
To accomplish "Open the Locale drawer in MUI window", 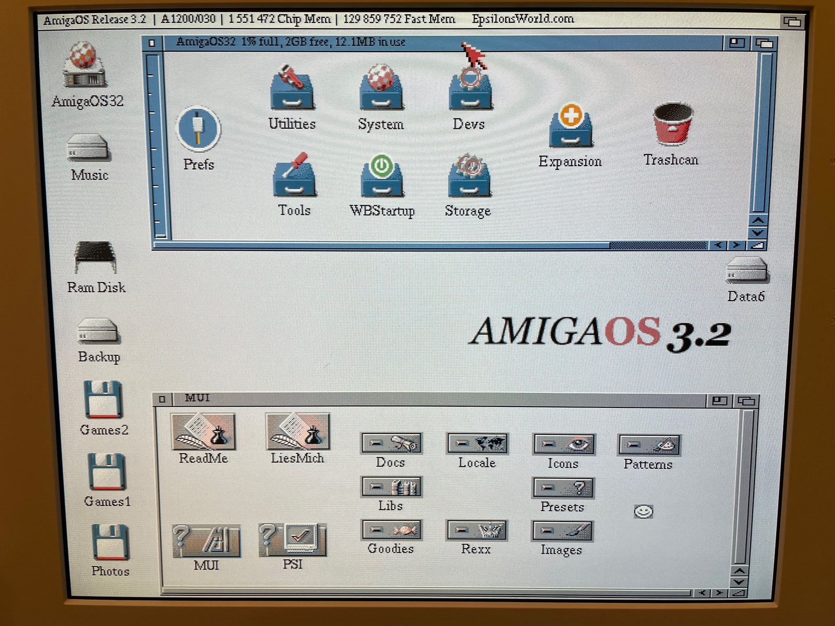I will coord(477,443).
